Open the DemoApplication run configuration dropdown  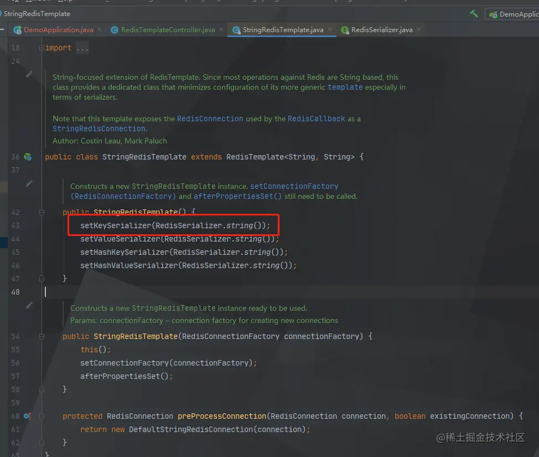(512, 14)
